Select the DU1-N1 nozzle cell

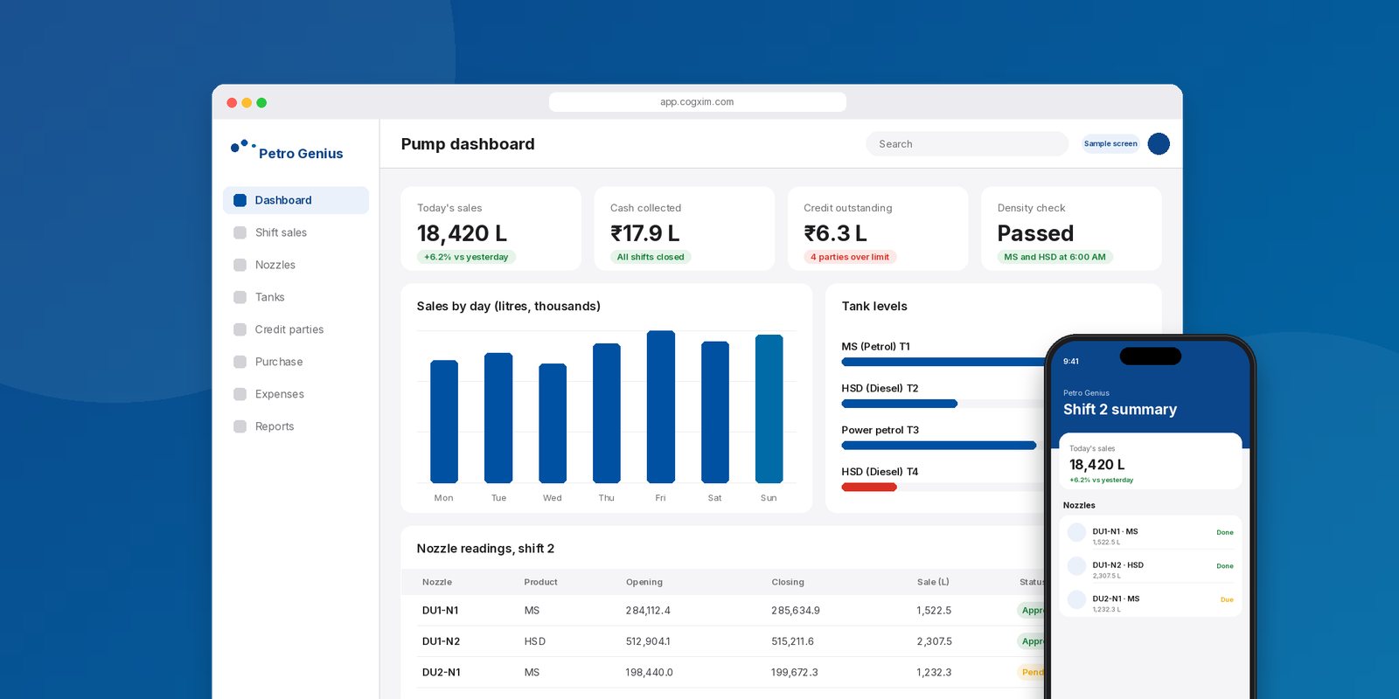[441, 611]
